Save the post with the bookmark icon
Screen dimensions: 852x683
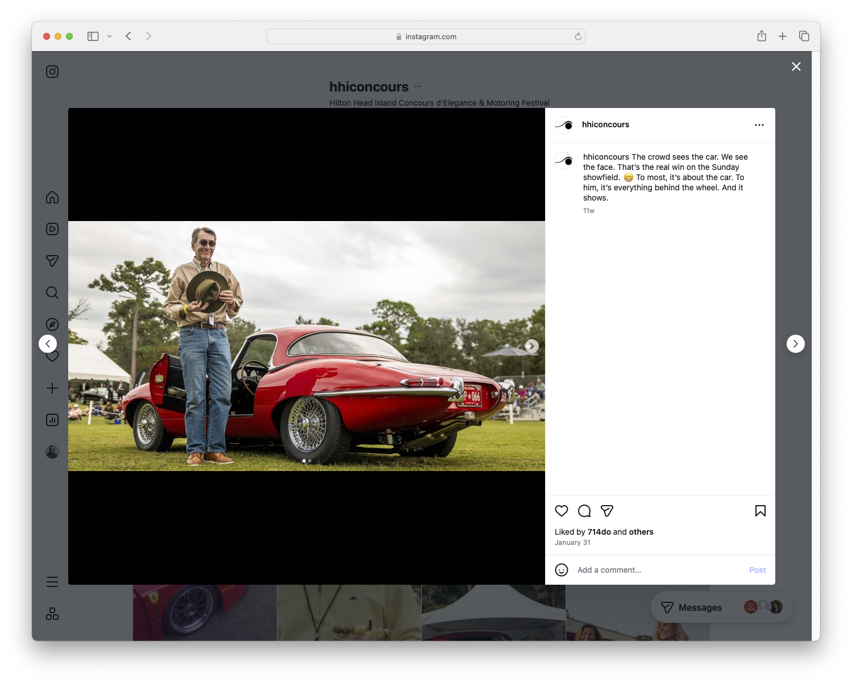760,511
